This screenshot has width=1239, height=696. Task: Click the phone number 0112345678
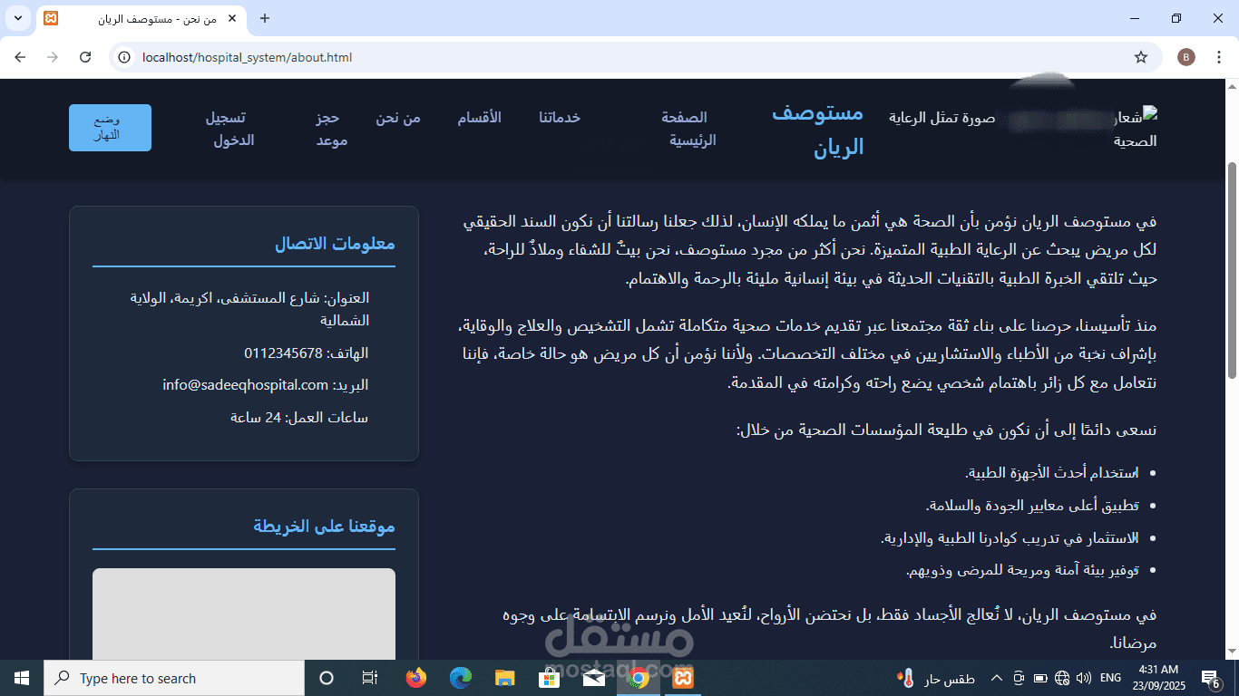click(283, 353)
